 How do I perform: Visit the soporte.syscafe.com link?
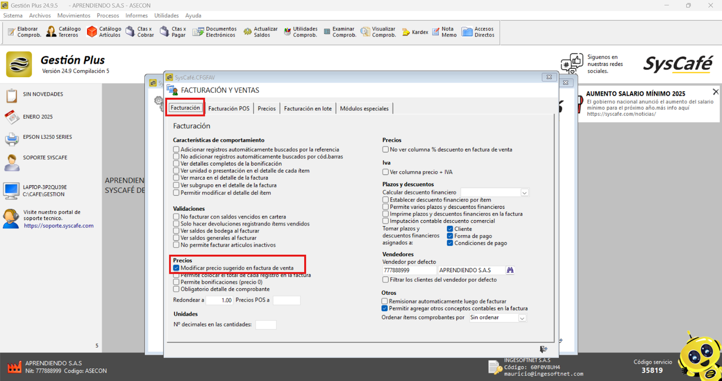tap(59, 226)
